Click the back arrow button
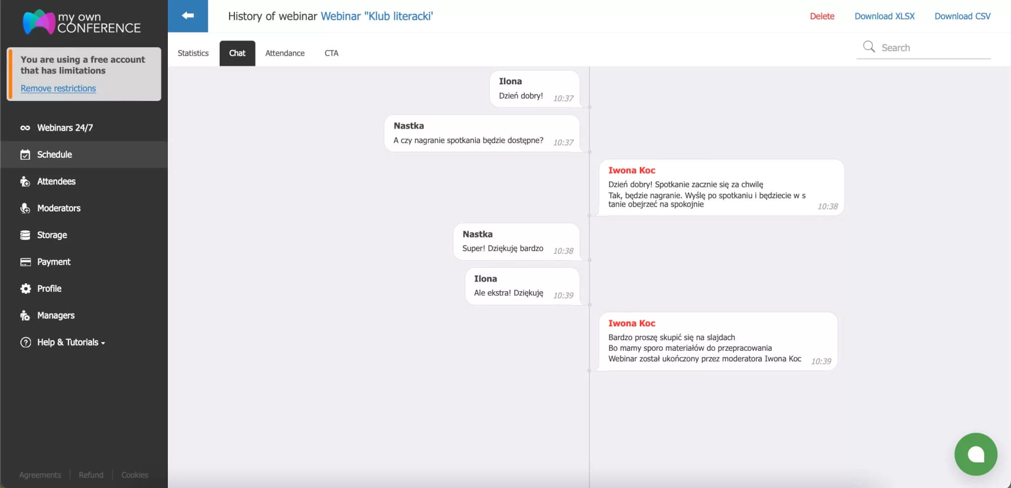 pyautogui.click(x=188, y=15)
